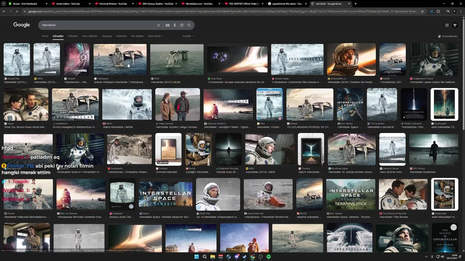Open the browser extensions puzzle icon
This screenshot has height=261, width=465.
point(438,11)
